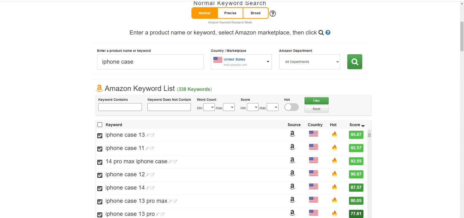464x218 pixels.
Task: Click the hot flame icon for iphone case 13
Action: (x=334, y=134)
